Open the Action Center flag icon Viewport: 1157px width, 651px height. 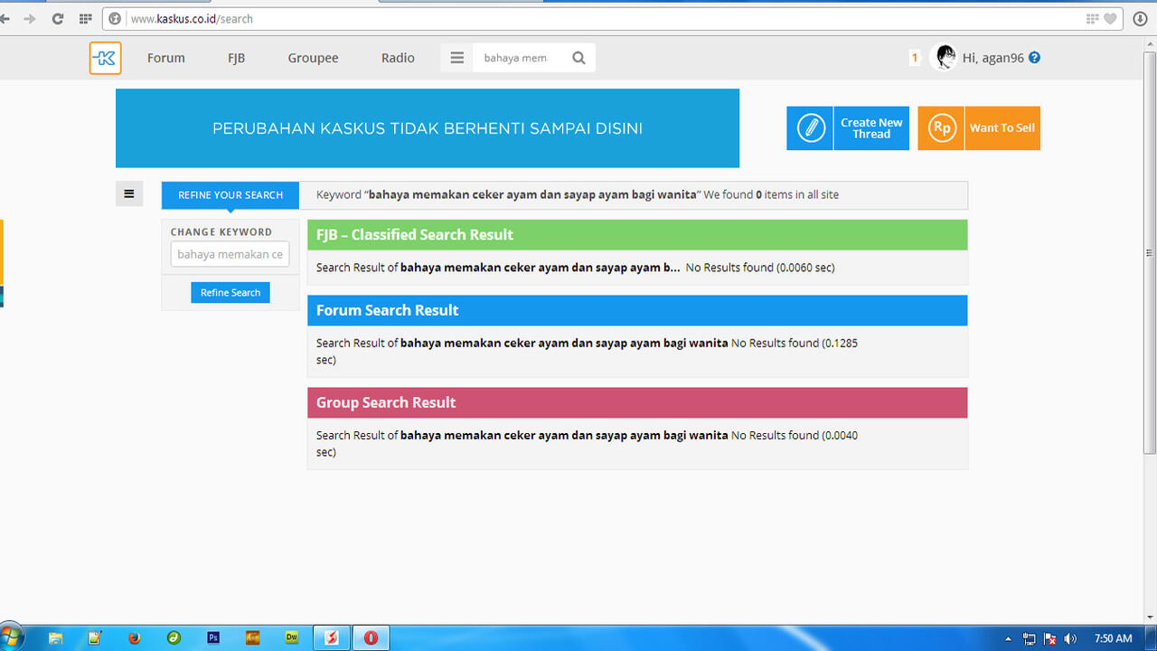click(1050, 638)
